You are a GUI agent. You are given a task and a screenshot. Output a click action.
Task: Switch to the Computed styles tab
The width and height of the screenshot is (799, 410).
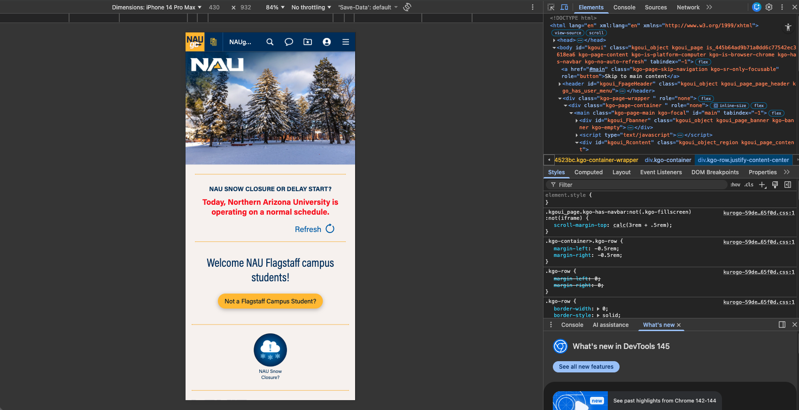tap(588, 172)
